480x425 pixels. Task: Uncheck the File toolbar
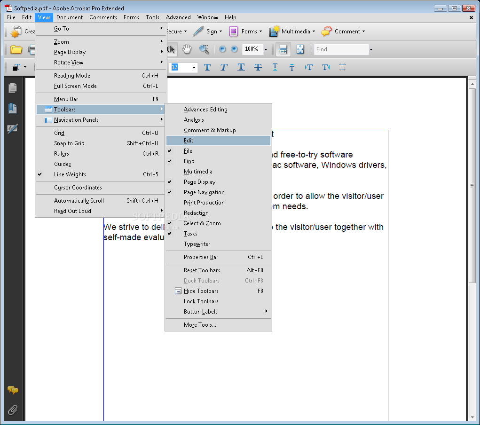[218, 151]
